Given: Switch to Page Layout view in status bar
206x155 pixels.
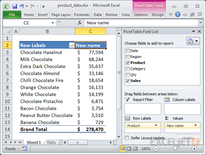Looking at the screenshot, I should click(x=130, y=149).
